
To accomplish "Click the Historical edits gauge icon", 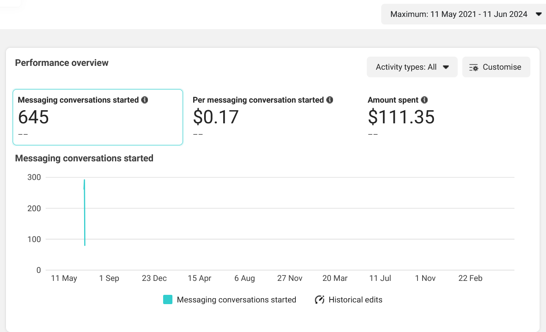I will (319, 300).
